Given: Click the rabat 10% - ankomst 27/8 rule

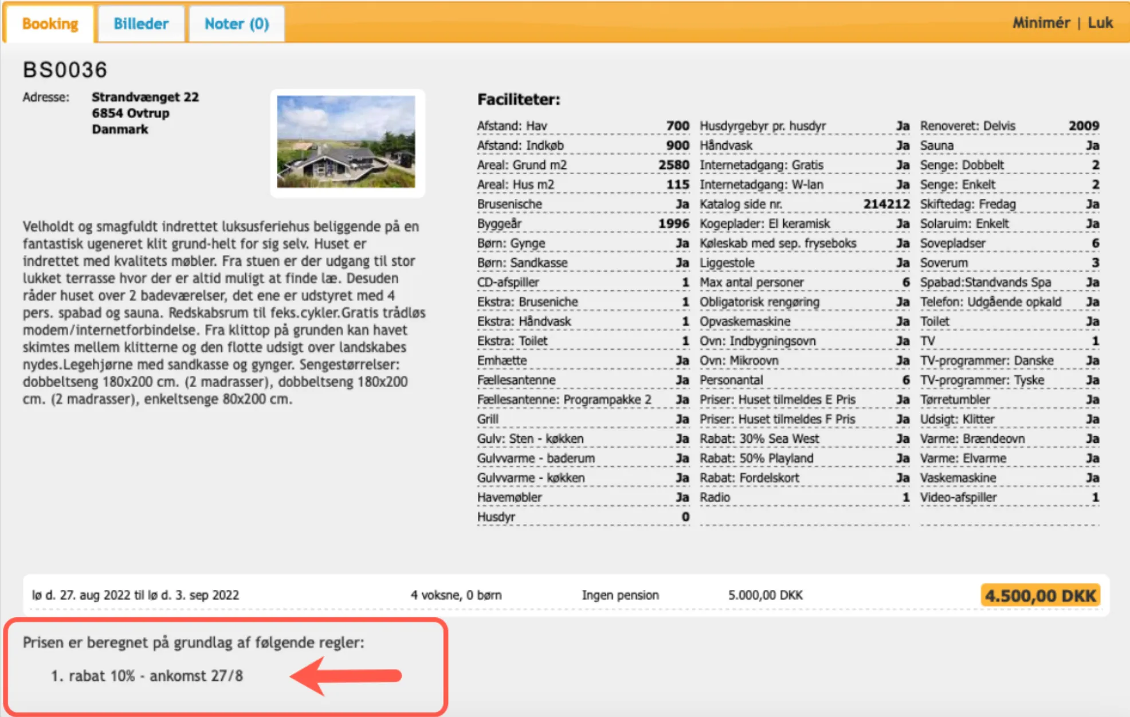Looking at the screenshot, I should [x=147, y=676].
